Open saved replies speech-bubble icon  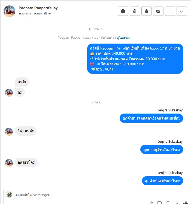(159, 203)
